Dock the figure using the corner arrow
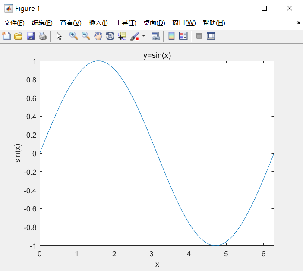The image size is (303, 271). pos(298,23)
